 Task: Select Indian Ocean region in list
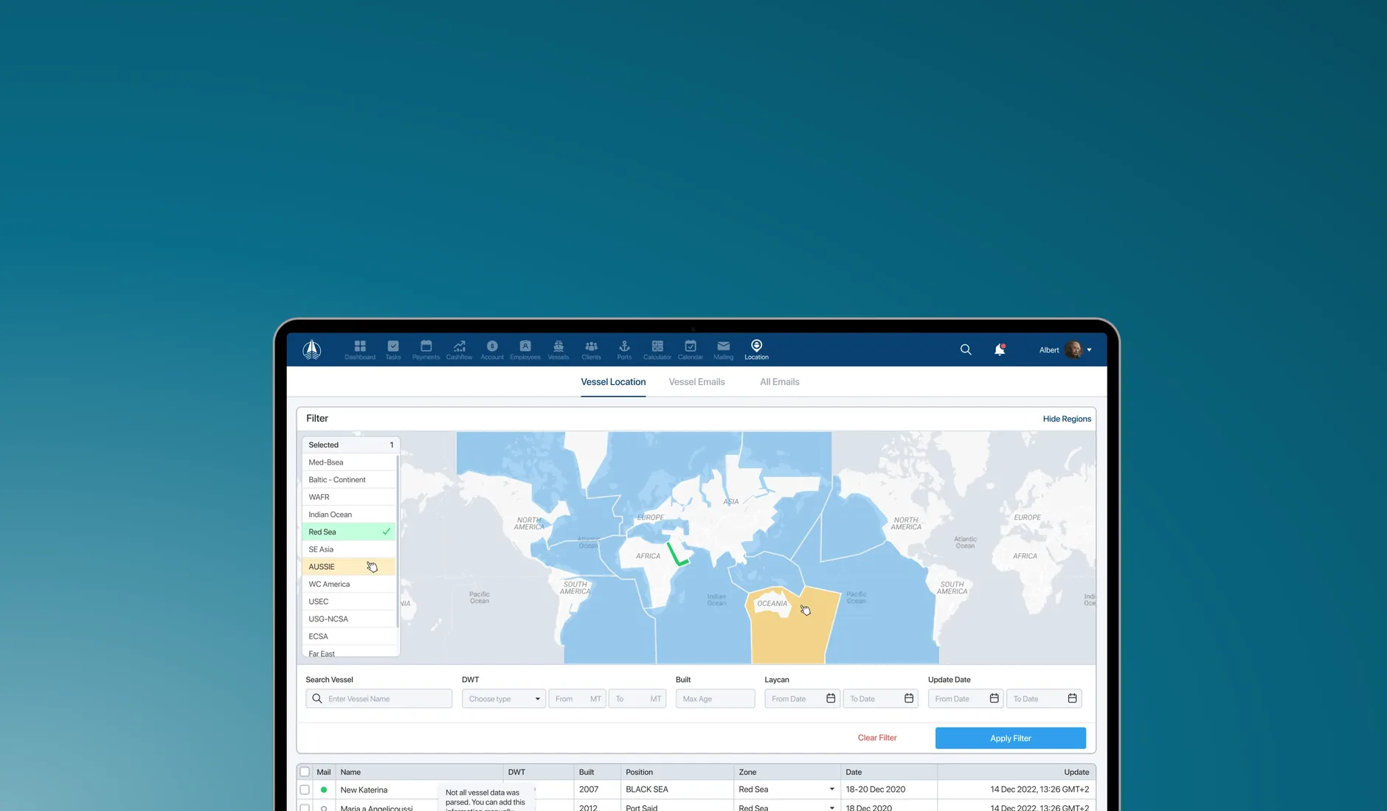348,515
